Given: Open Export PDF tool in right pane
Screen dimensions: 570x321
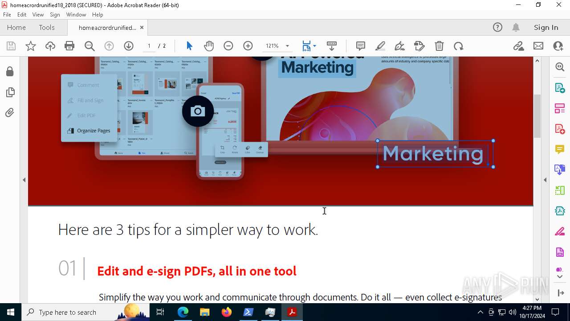Looking at the screenshot, I should (x=560, y=87).
